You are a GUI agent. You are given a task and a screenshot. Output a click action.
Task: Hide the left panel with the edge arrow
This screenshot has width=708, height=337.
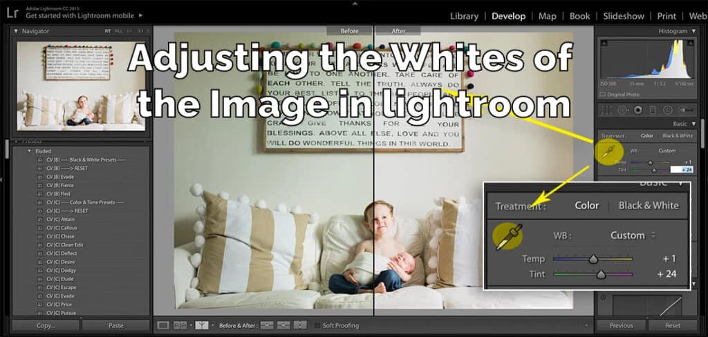pos(2,180)
